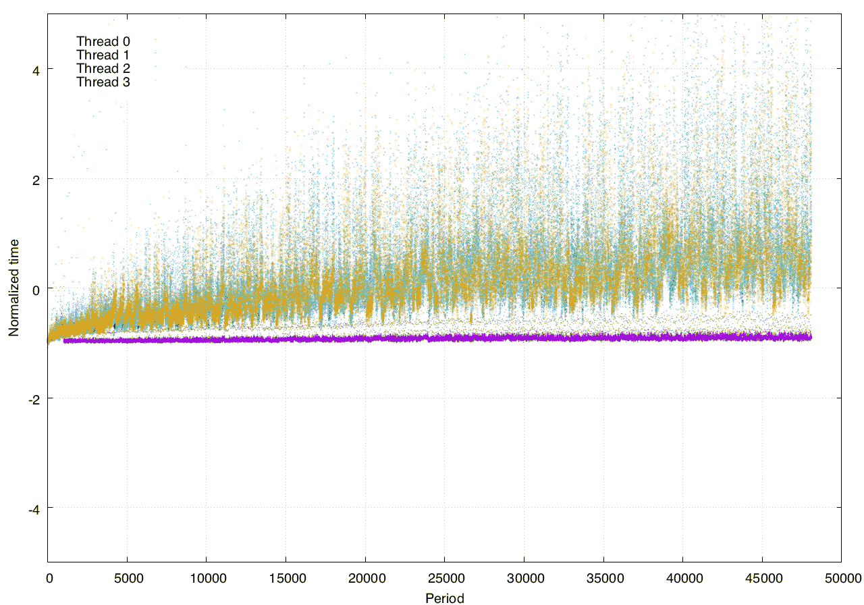Screen dimensions: 864x605
Task: Click the Period x-axis title
Action: click(x=445, y=598)
